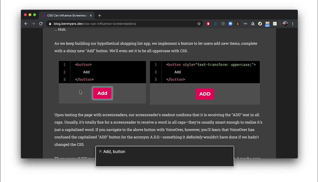This screenshot has height=182, width=318.
Task: Click the uppercase ADD demo button
Action: (x=205, y=94)
